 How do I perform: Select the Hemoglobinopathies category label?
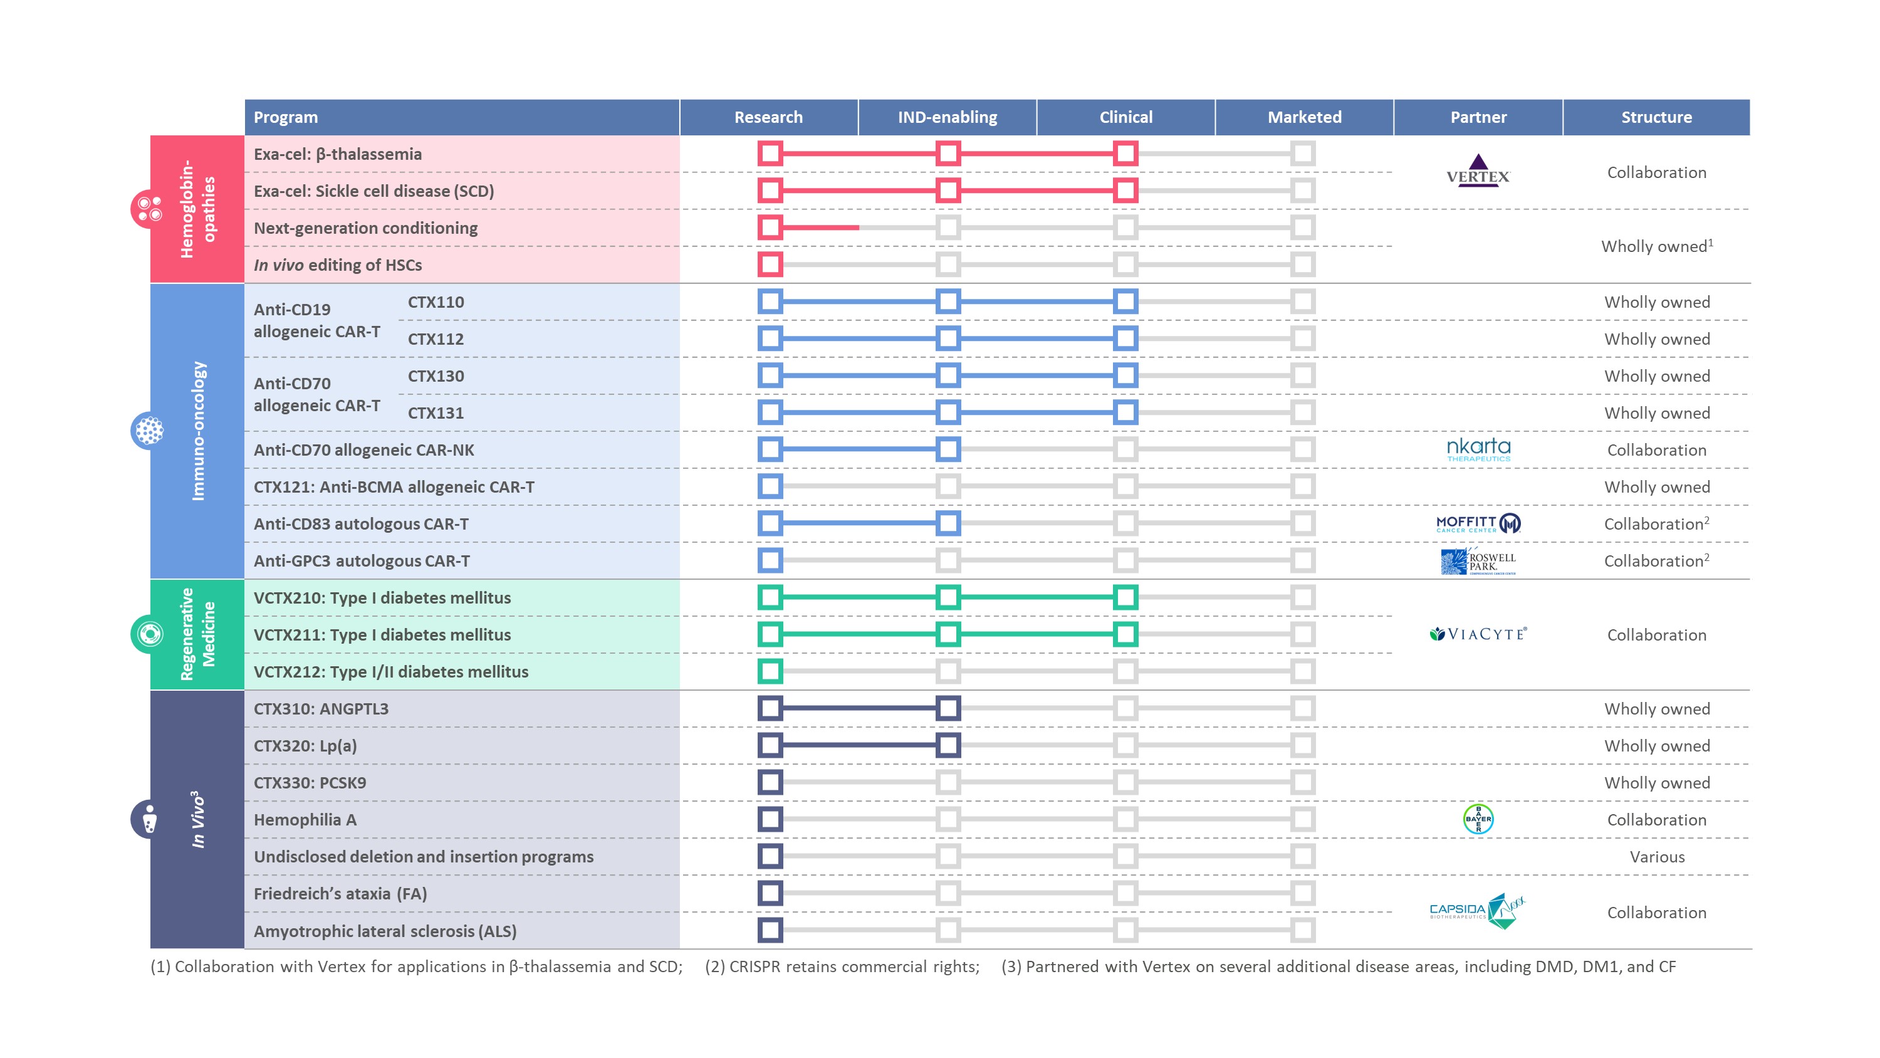click(x=198, y=209)
